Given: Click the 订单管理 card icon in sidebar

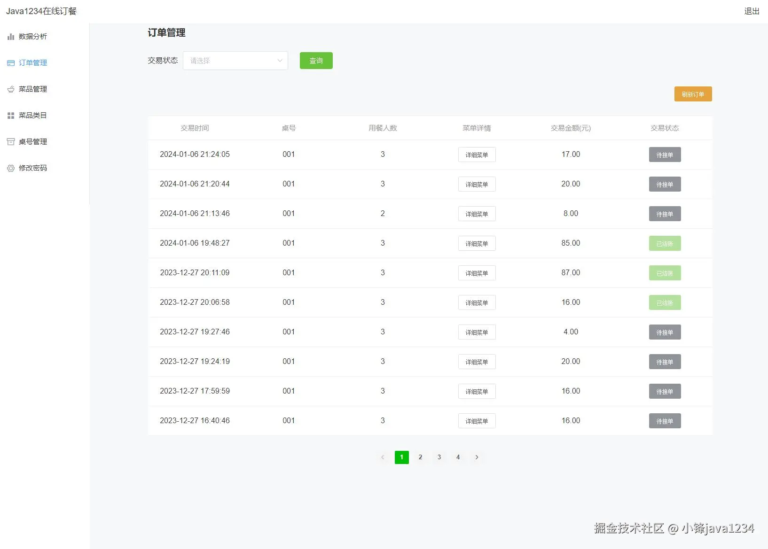Looking at the screenshot, I should click(11, 63).
